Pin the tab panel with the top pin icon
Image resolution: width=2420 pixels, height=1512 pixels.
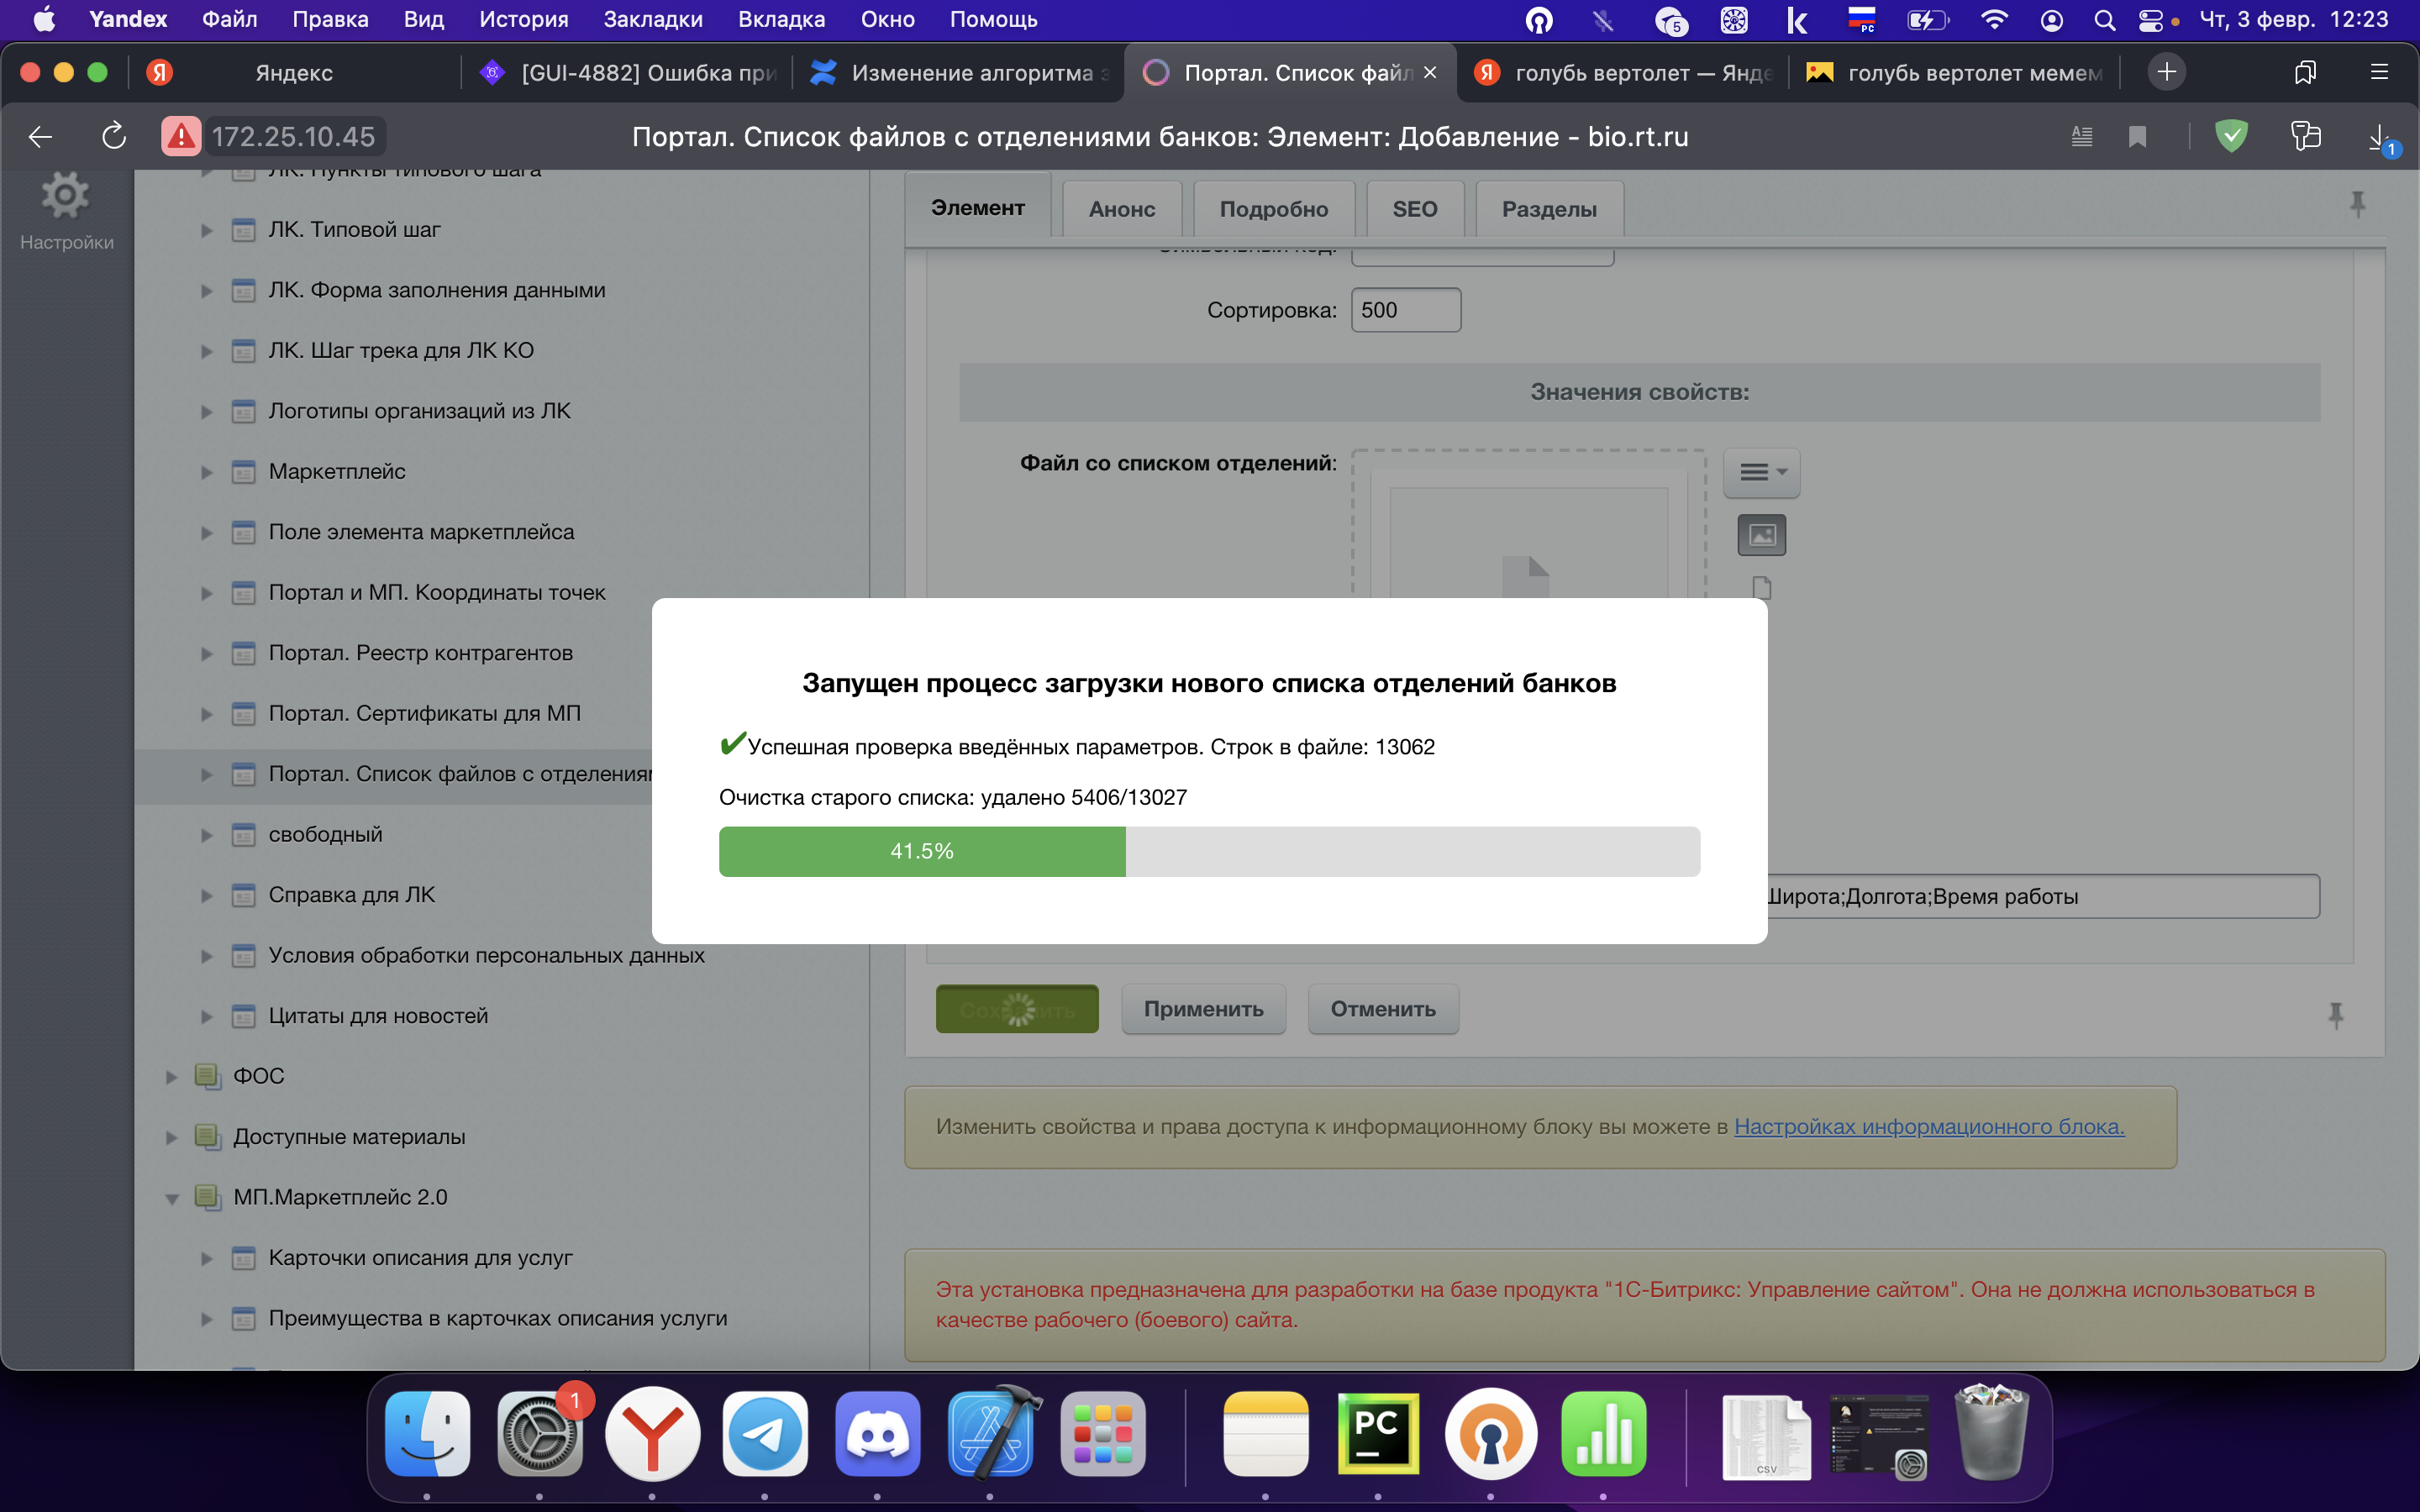[x=2357, y=205]
